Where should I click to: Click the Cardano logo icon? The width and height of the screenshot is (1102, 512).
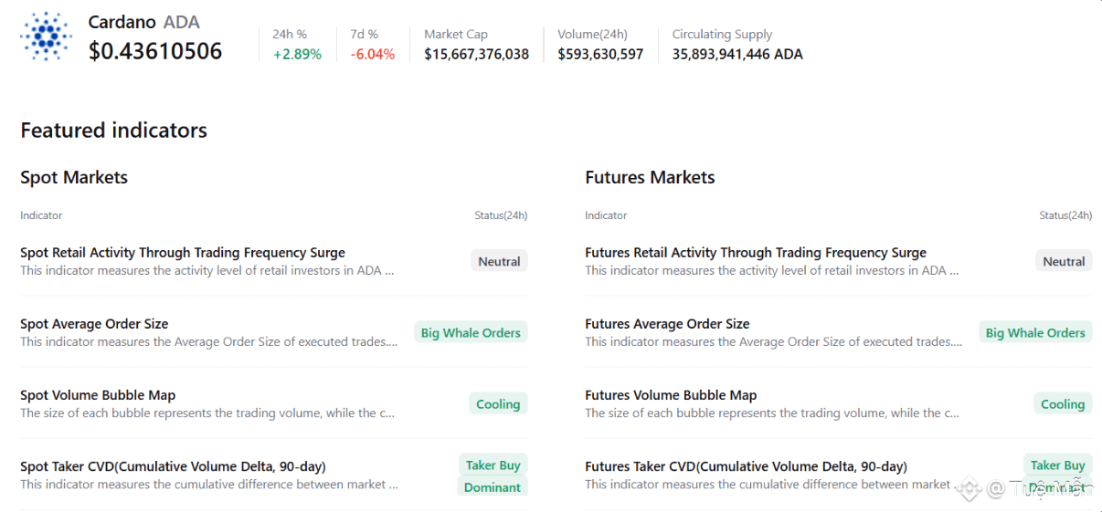point(46,37)
